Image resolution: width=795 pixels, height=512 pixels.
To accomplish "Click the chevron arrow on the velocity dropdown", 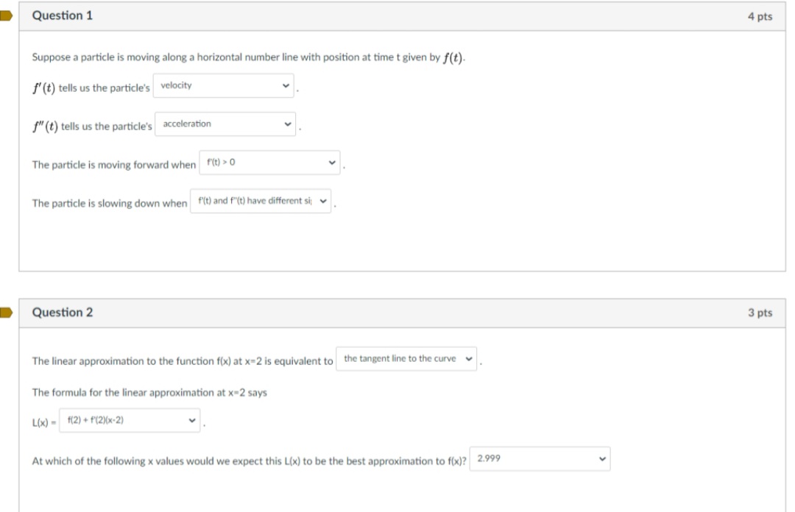I will [286, 86].
